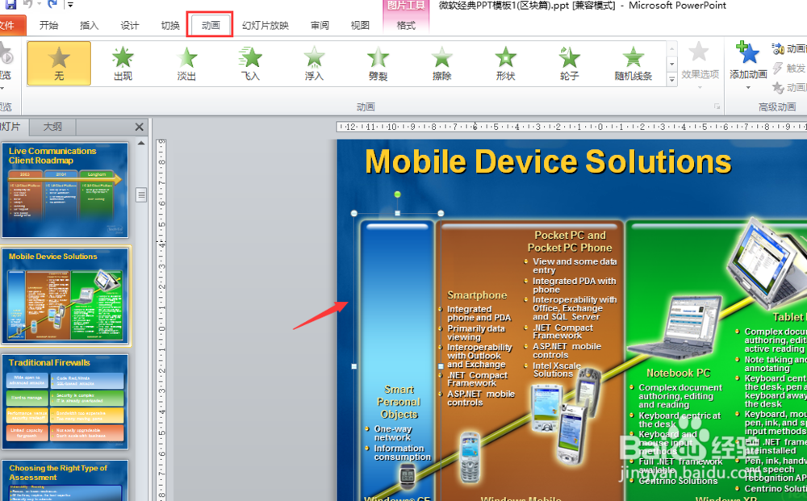Select the Mobile Device Solutions slide thumbnail

pyautogui.click(x=65, y=296)
